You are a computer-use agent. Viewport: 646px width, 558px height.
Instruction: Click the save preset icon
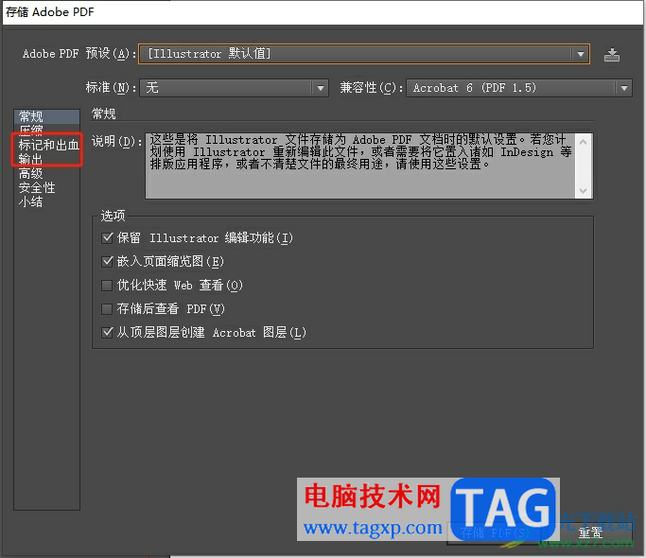[x=611, y=55]
